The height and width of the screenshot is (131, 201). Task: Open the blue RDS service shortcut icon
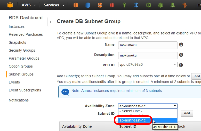pos(88,5)
